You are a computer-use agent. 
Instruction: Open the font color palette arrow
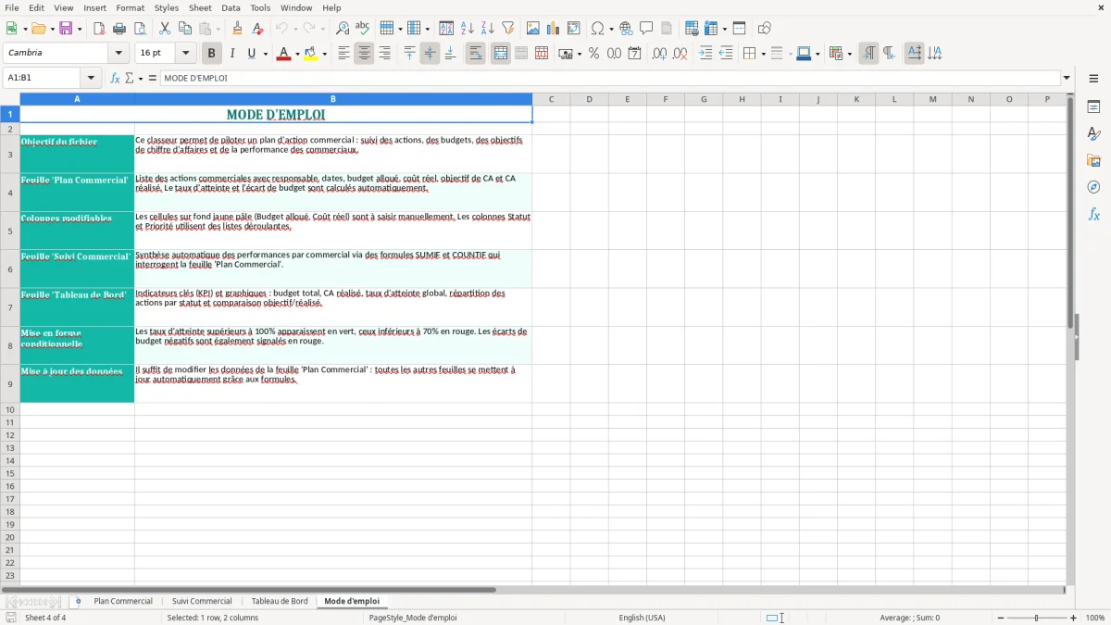point(297,54)
